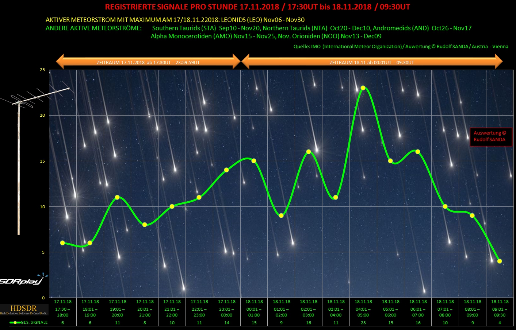Click the GES. SIGNALE legend marker
The image size is (516, 330).
[x=15, y=322]
